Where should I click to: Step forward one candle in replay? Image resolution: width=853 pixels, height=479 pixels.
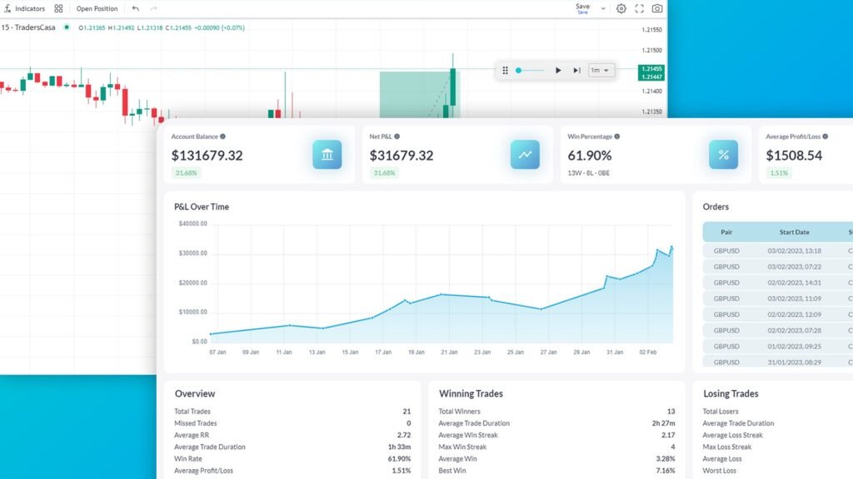click(576, 71)
